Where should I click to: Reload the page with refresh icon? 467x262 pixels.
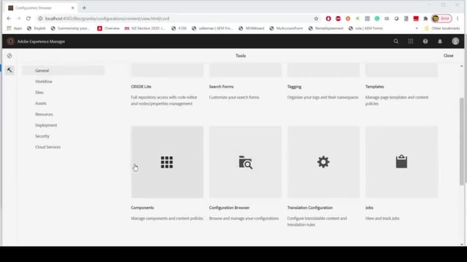point(28,19)
